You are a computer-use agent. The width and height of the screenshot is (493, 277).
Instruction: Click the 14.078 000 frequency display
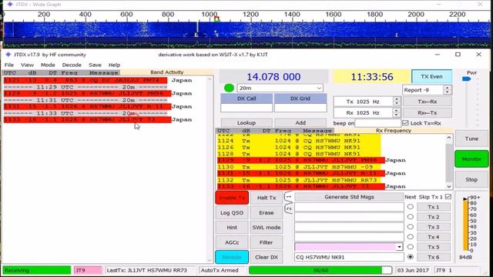click(273, 77)
